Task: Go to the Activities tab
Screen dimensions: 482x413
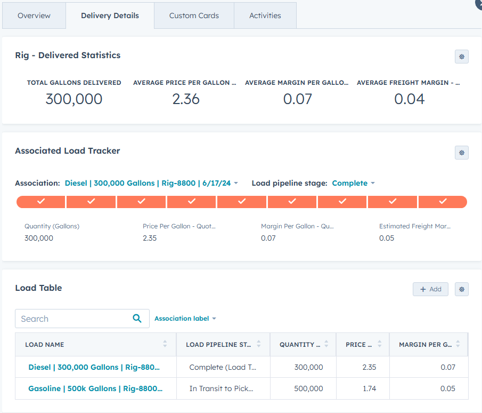Action: [265, 15]
